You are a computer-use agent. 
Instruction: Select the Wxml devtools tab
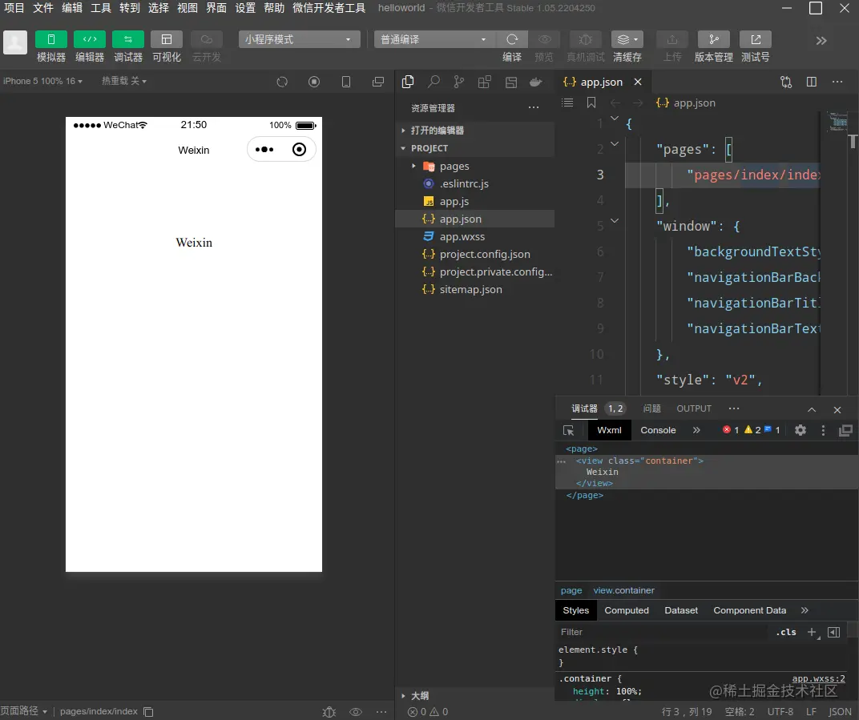pos(609,430)
